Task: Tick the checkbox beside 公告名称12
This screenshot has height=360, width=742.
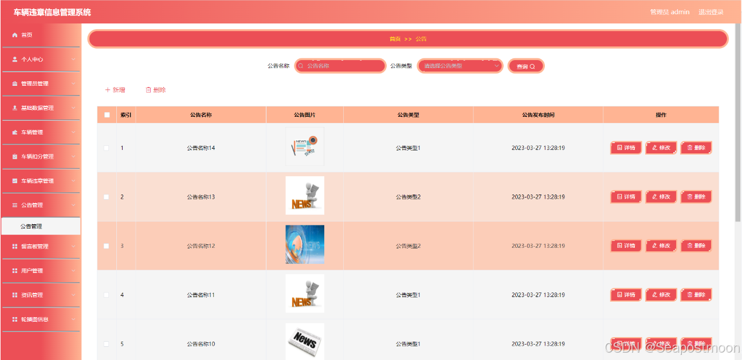Action: tap(106, 245)
